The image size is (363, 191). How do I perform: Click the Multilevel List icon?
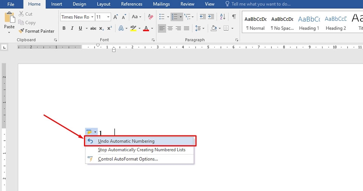(187, 17)
